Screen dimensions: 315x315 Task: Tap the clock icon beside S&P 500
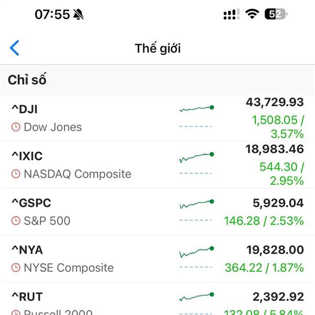tap(16, 220)
